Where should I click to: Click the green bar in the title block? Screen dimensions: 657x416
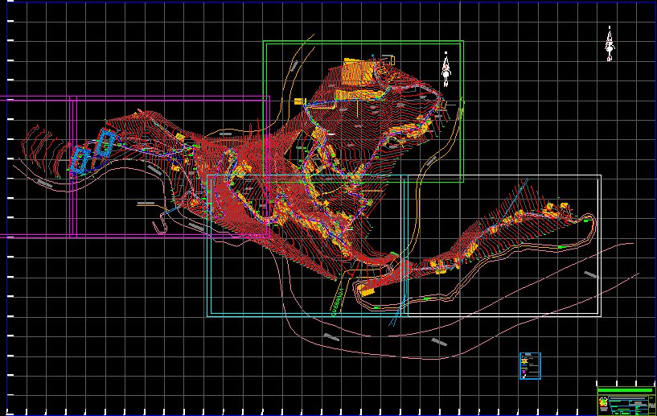pyautogui.click(x=624, y=390)
